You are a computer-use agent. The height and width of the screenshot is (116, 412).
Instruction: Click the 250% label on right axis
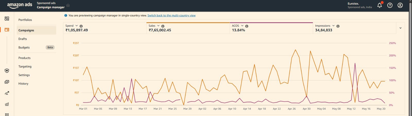coord(392,43)
